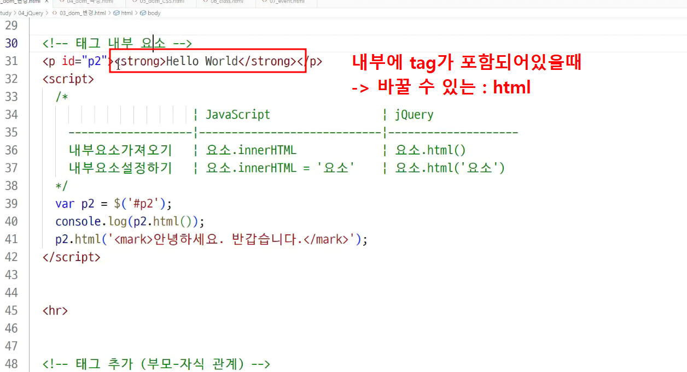Image resolution: width=687 pixels, height=372 pixels.
Task: Select the html breadcrumb symbol
Action: point(126,13)
